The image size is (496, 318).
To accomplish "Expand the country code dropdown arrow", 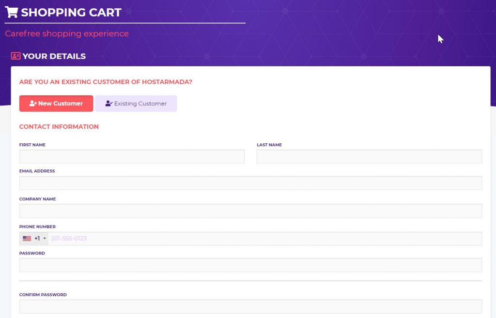I will 45,239.
